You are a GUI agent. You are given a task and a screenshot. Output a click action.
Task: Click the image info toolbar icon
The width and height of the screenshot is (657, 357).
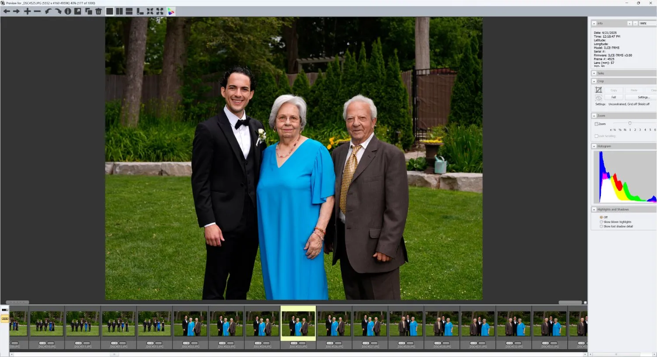68,11
